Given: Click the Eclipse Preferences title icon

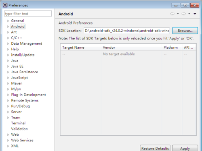Looking at the screenshot, I should 5,5.
